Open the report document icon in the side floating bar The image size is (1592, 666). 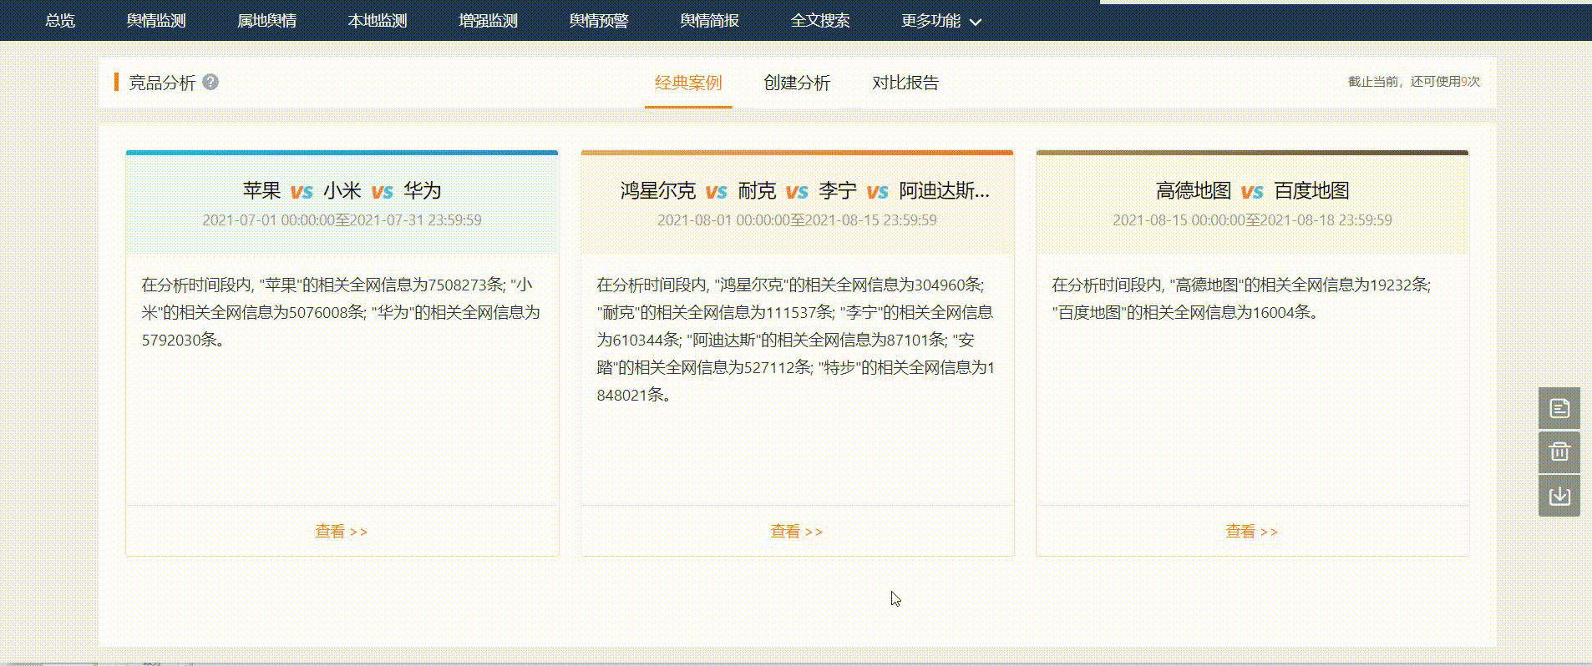[x=1559, y=408]
